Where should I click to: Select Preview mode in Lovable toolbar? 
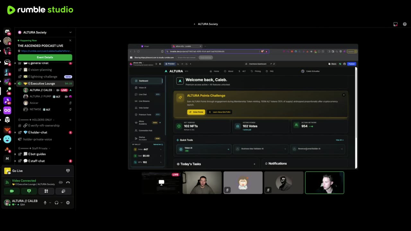pos(170,64)
